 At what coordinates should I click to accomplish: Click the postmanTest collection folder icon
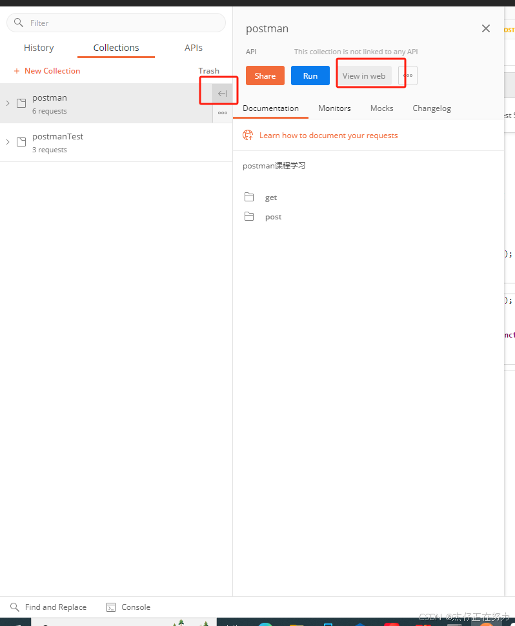[x=21, y=142]
